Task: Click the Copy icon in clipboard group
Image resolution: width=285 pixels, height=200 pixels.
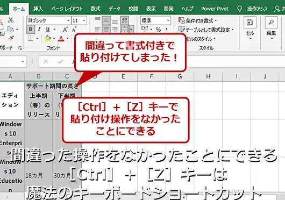Action: [x=11, y=29]
